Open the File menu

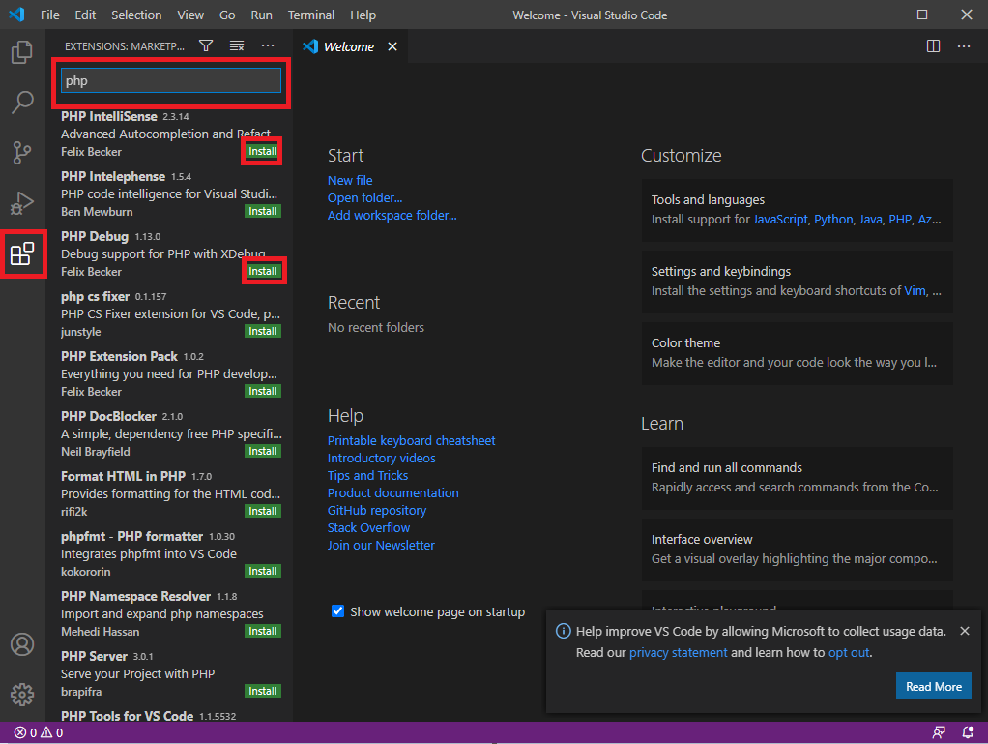(x=49, y=15)
